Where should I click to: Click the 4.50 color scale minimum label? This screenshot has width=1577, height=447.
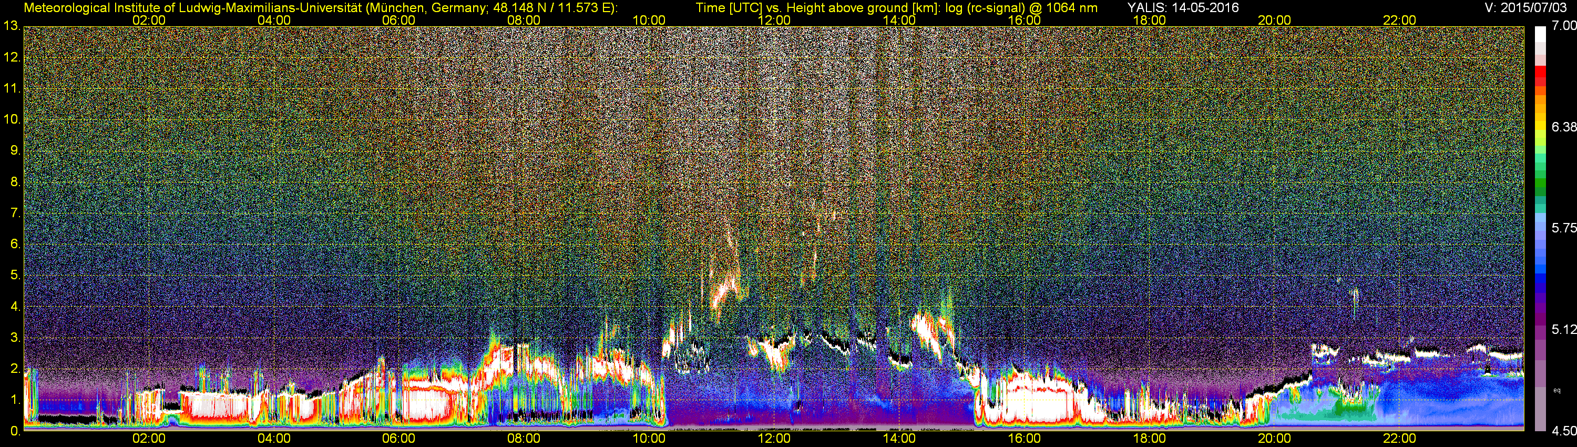click(1564, 431)
